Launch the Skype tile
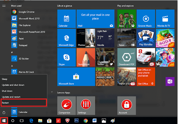The width and height of the screenshot is (178, 124). click(x=66, y=57)
